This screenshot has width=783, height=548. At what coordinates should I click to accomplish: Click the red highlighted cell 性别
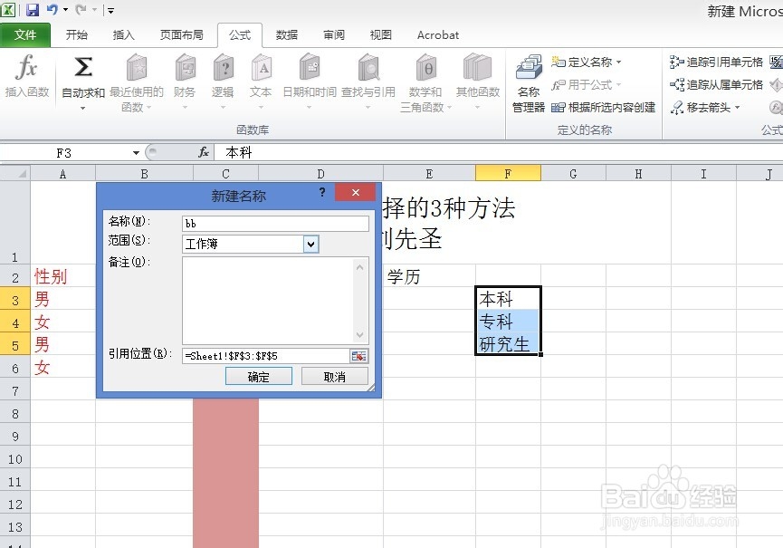[49, 277]
